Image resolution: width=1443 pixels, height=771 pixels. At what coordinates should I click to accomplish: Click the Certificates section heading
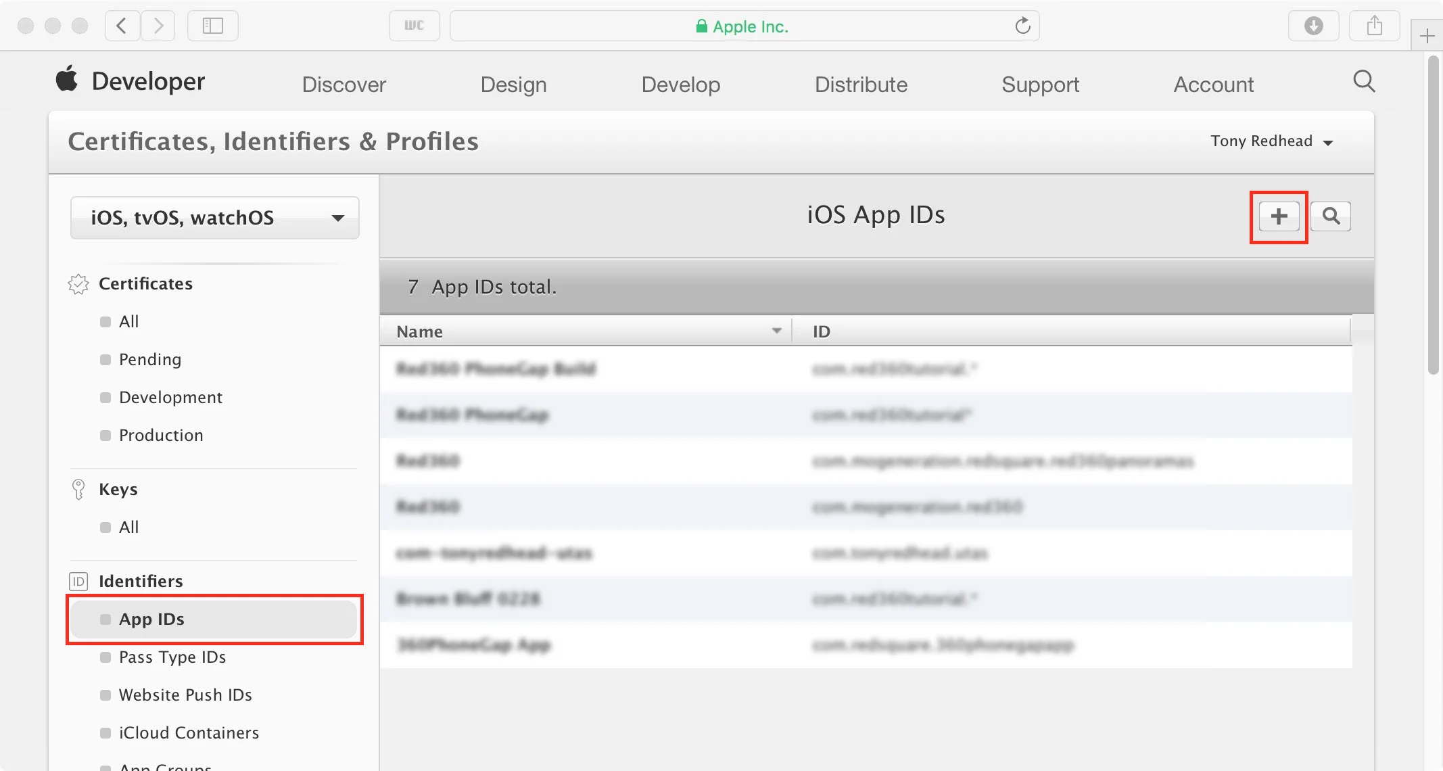[145, 284]
